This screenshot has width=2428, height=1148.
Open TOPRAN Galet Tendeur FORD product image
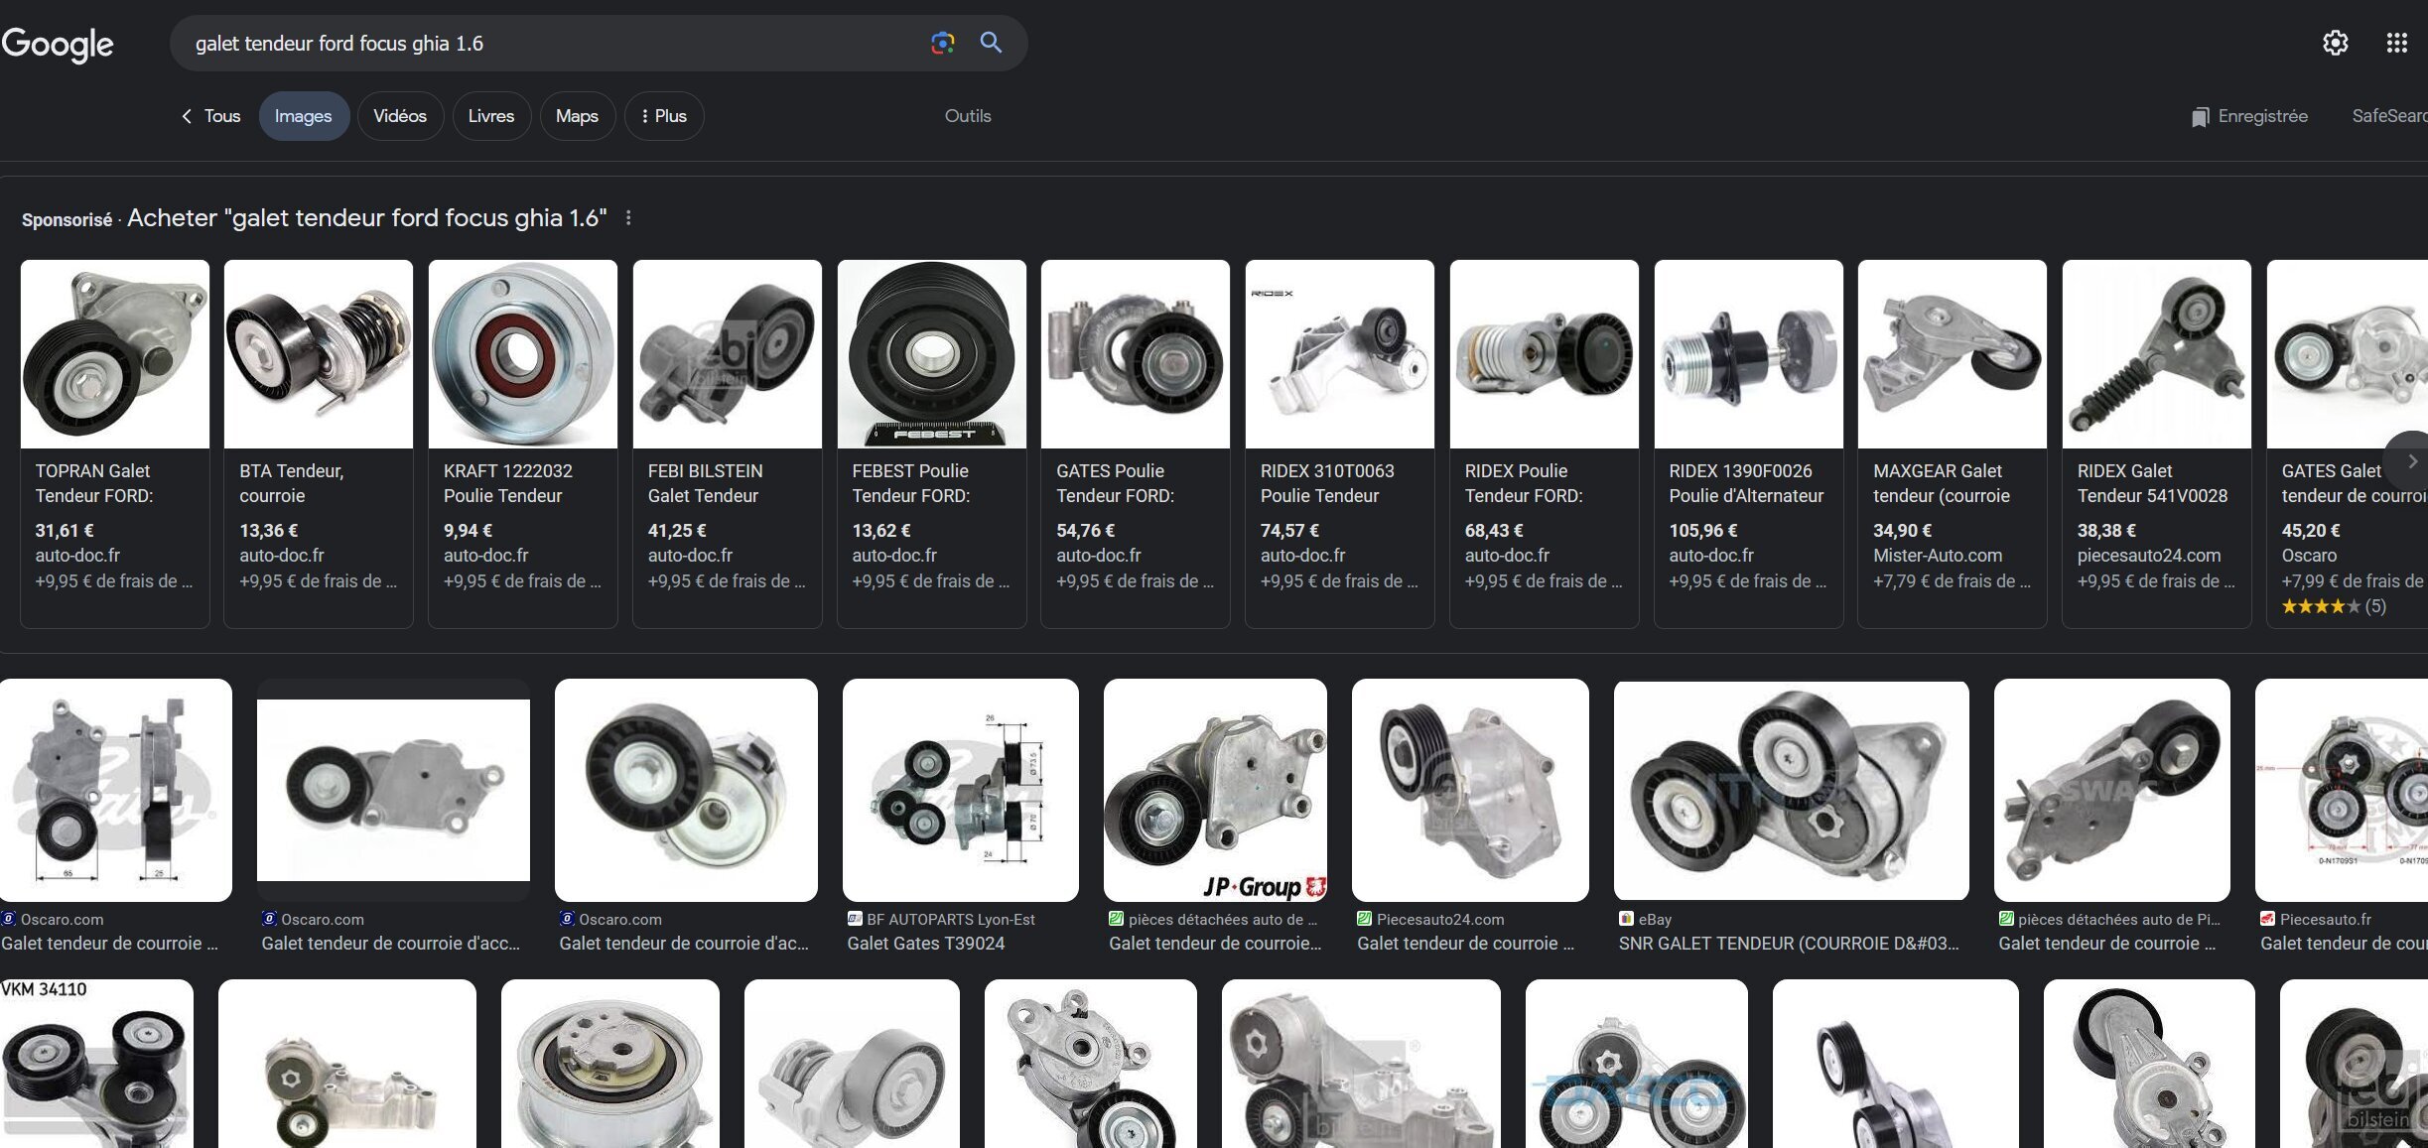click(x=115, y=354)
